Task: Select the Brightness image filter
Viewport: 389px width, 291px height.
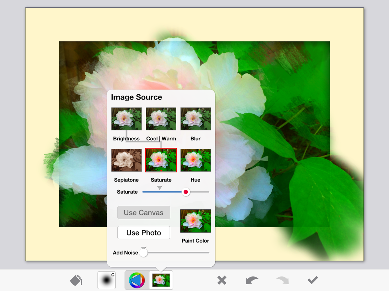Action: click(x=126, y=119)
